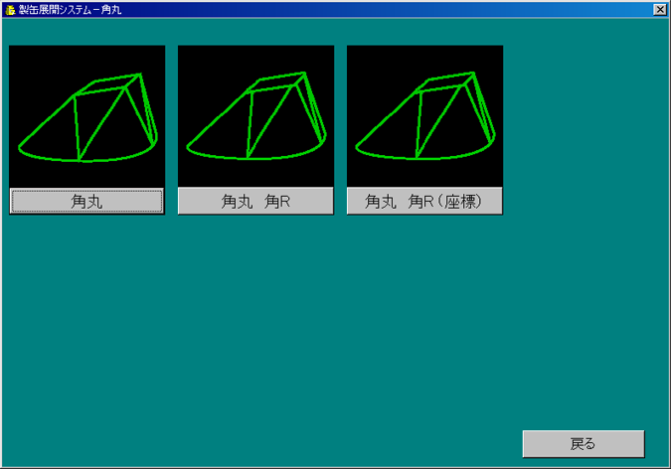The height and width of the screenshot is (469, 671).
Task: Click the application icon in title bar
Action: click(10, 9)
